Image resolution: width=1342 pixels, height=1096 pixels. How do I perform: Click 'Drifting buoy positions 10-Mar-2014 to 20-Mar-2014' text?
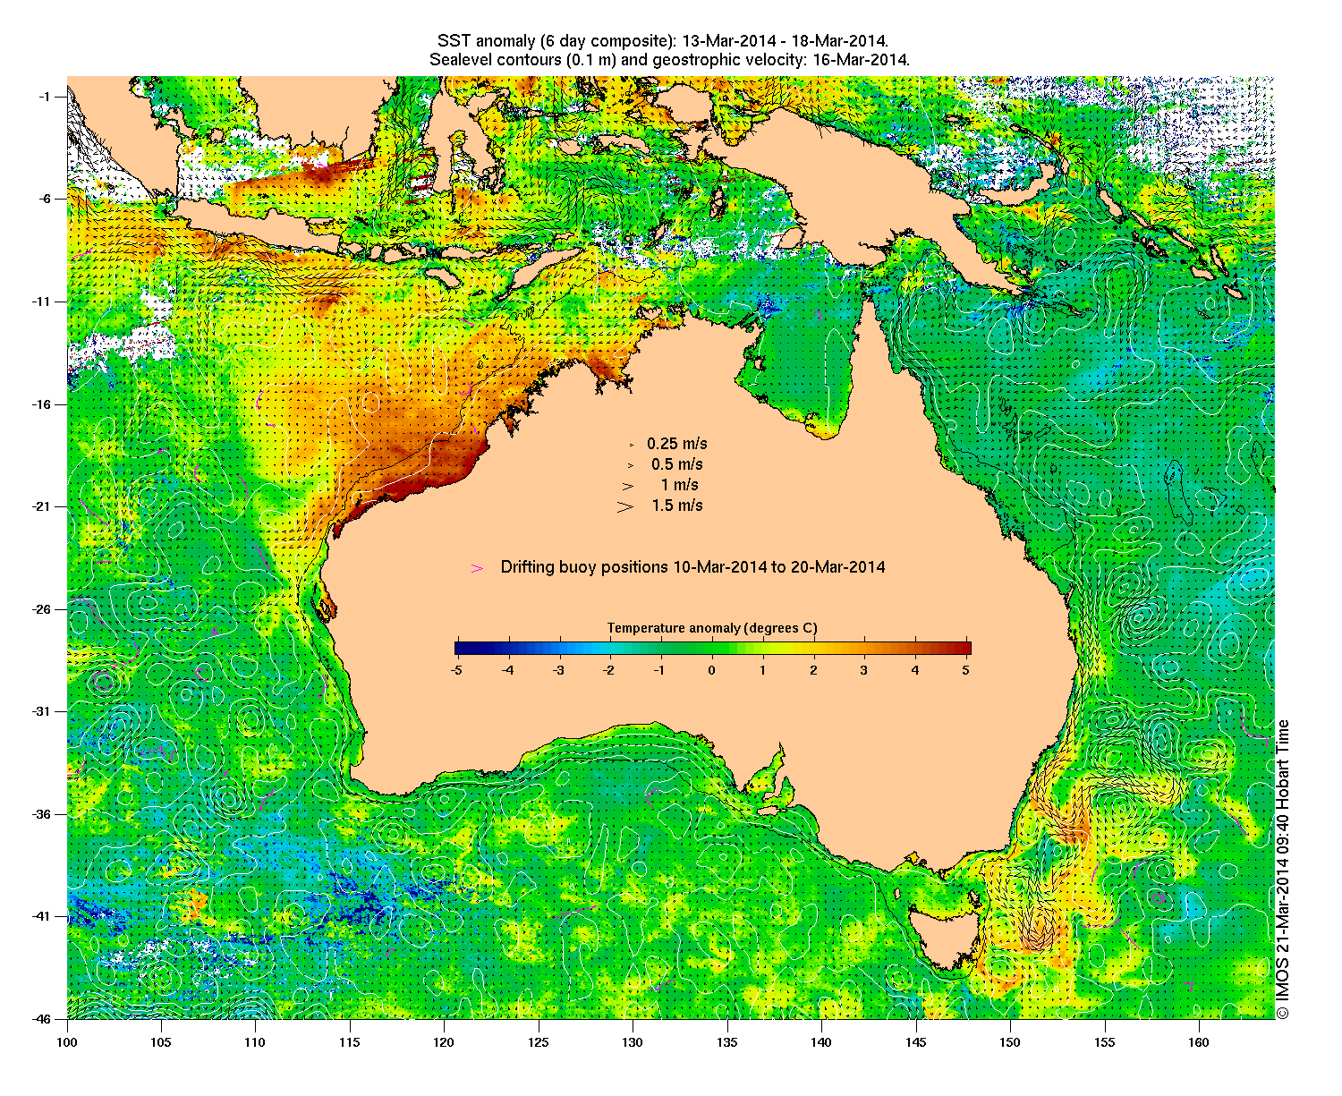tap(693, 567)
